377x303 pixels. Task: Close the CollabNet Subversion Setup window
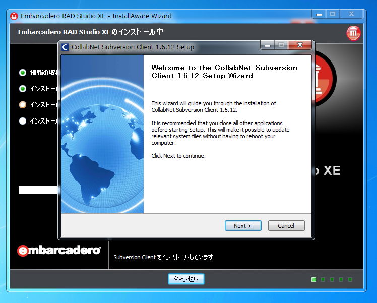[300, 45]
